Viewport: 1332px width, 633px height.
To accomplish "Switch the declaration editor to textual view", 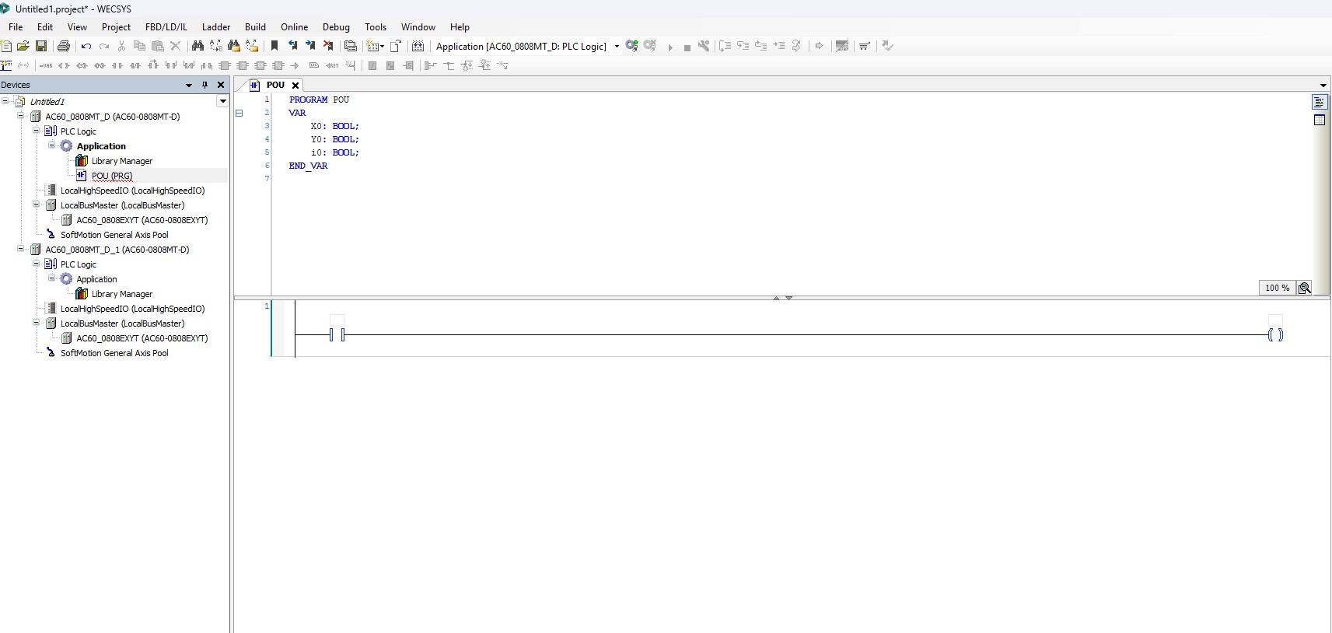I will pos(1319,102).
